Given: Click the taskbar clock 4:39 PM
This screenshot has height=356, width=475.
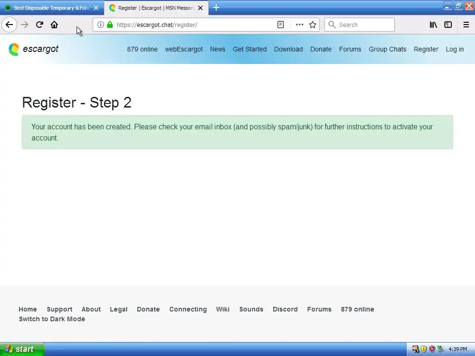Looking at the screenshot, I should point(457,349).
